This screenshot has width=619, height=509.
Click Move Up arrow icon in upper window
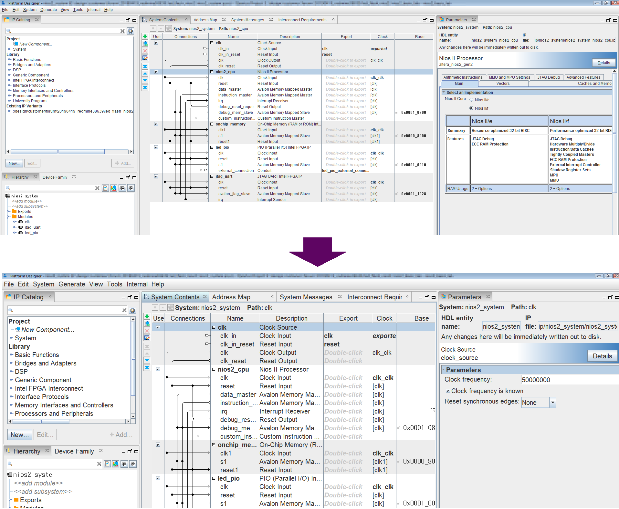[x=145, y=74]
